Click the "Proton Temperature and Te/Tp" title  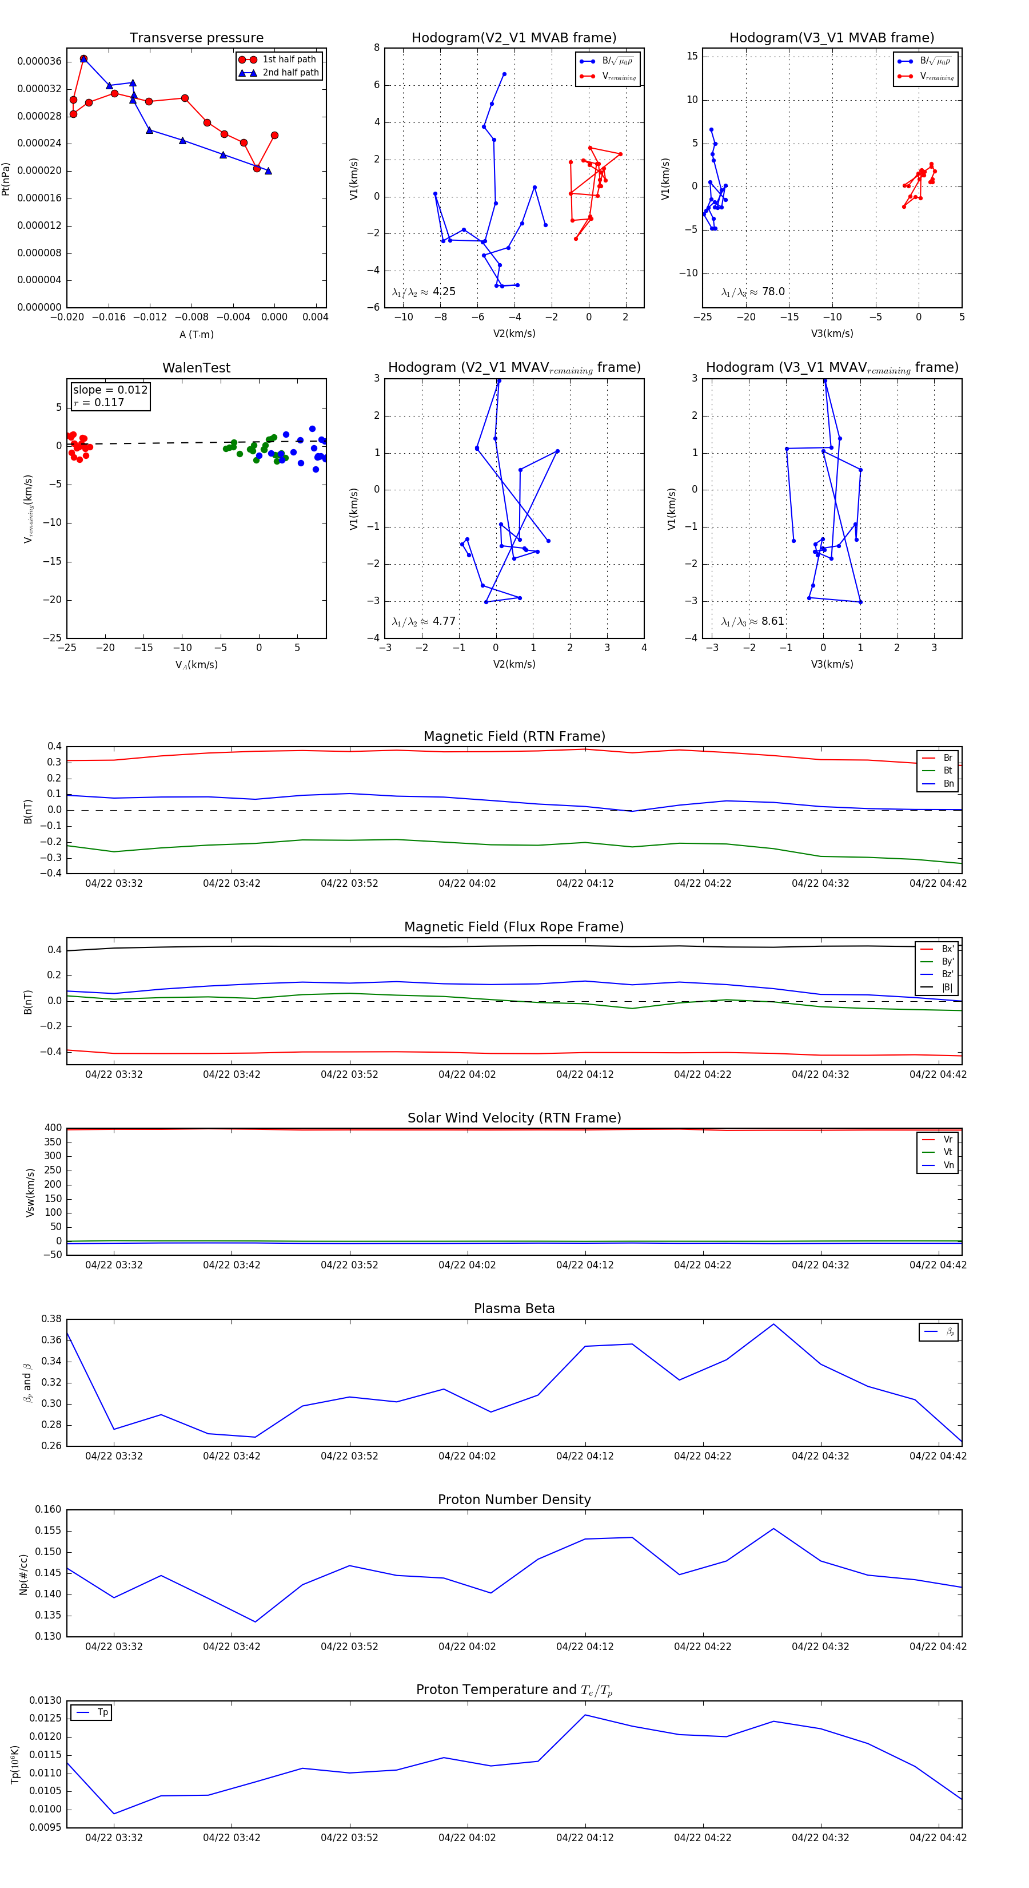(514, 1689)
